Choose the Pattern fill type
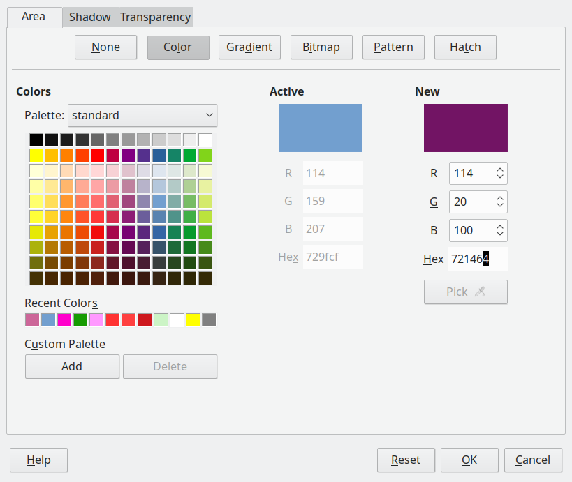 [x=393, y=47]
